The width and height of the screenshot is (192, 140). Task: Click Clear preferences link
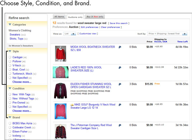pos(110,27)
